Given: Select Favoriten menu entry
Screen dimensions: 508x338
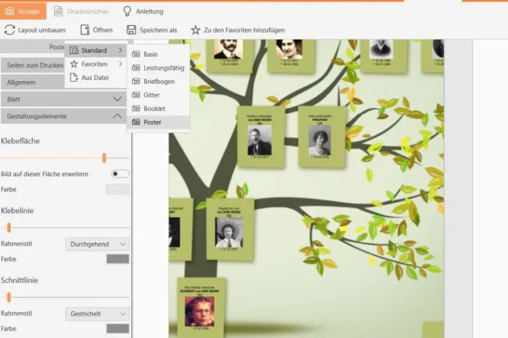Looking at the screenshot, I should pos(95,64).
